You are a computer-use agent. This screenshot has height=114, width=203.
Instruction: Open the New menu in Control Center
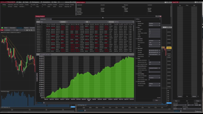(x=19, y=2)
